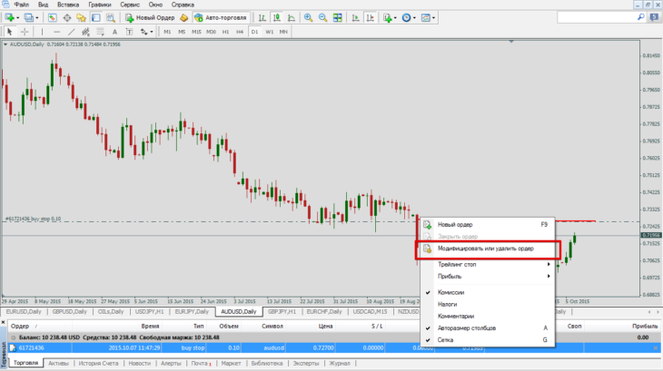Open the Market Watch toolbar icon
This screenshot has width=663, height=371.
[x=52, y=18]
